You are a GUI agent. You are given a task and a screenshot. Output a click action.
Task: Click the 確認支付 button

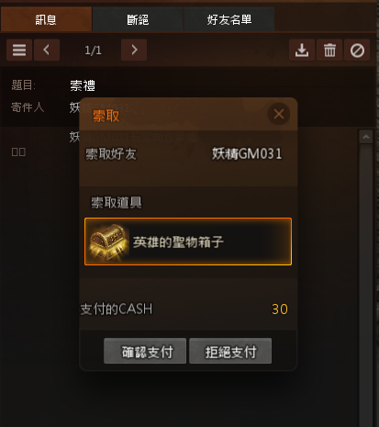[145, 351]
